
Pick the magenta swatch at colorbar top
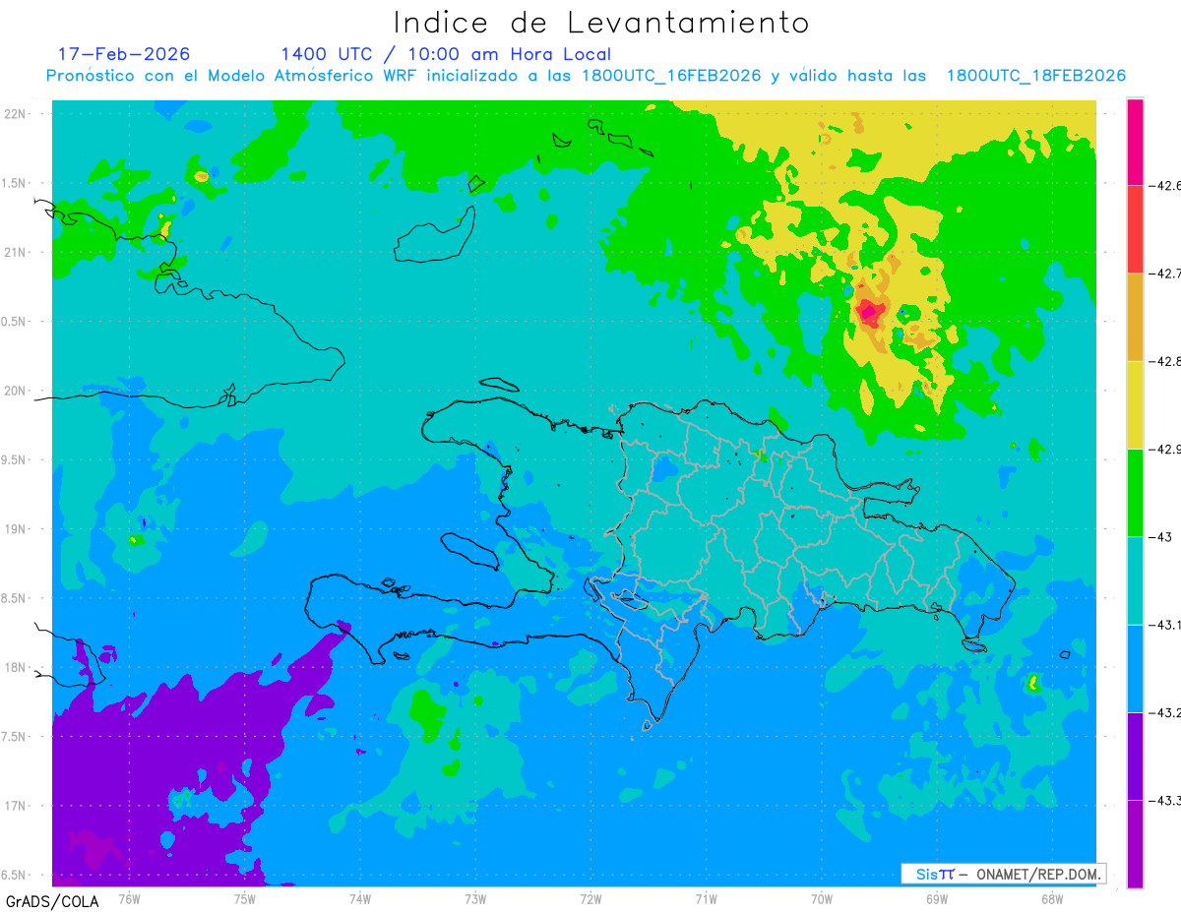(x=1135, y=142)
